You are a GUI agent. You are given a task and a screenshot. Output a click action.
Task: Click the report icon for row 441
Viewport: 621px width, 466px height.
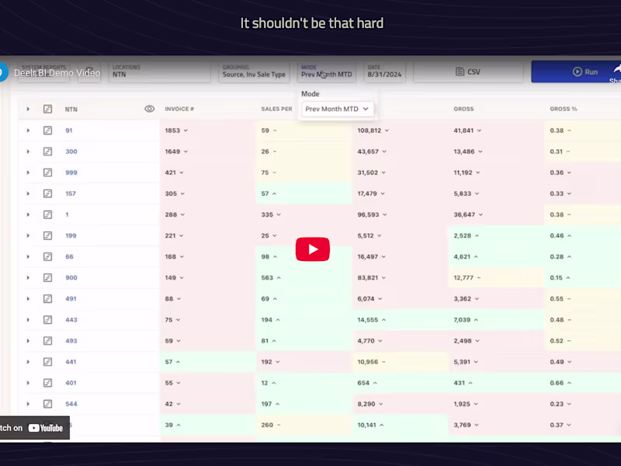click(47, 361)
